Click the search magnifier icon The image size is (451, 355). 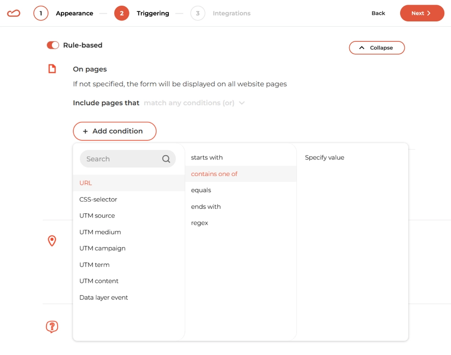166,159
